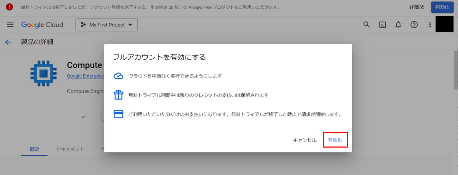Click the 無料トライアル期間中 credit text line

[199, 95]
